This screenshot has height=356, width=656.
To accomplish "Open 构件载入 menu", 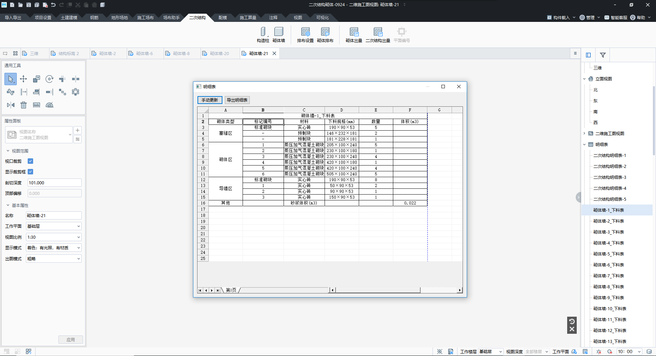I will point(561,17).
